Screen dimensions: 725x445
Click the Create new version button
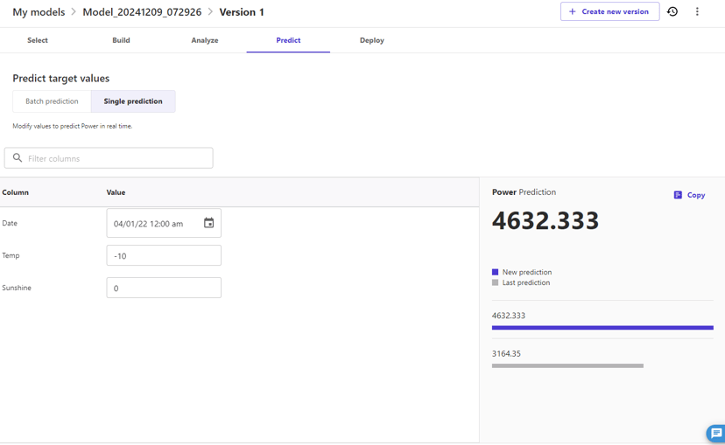[610, 11]
